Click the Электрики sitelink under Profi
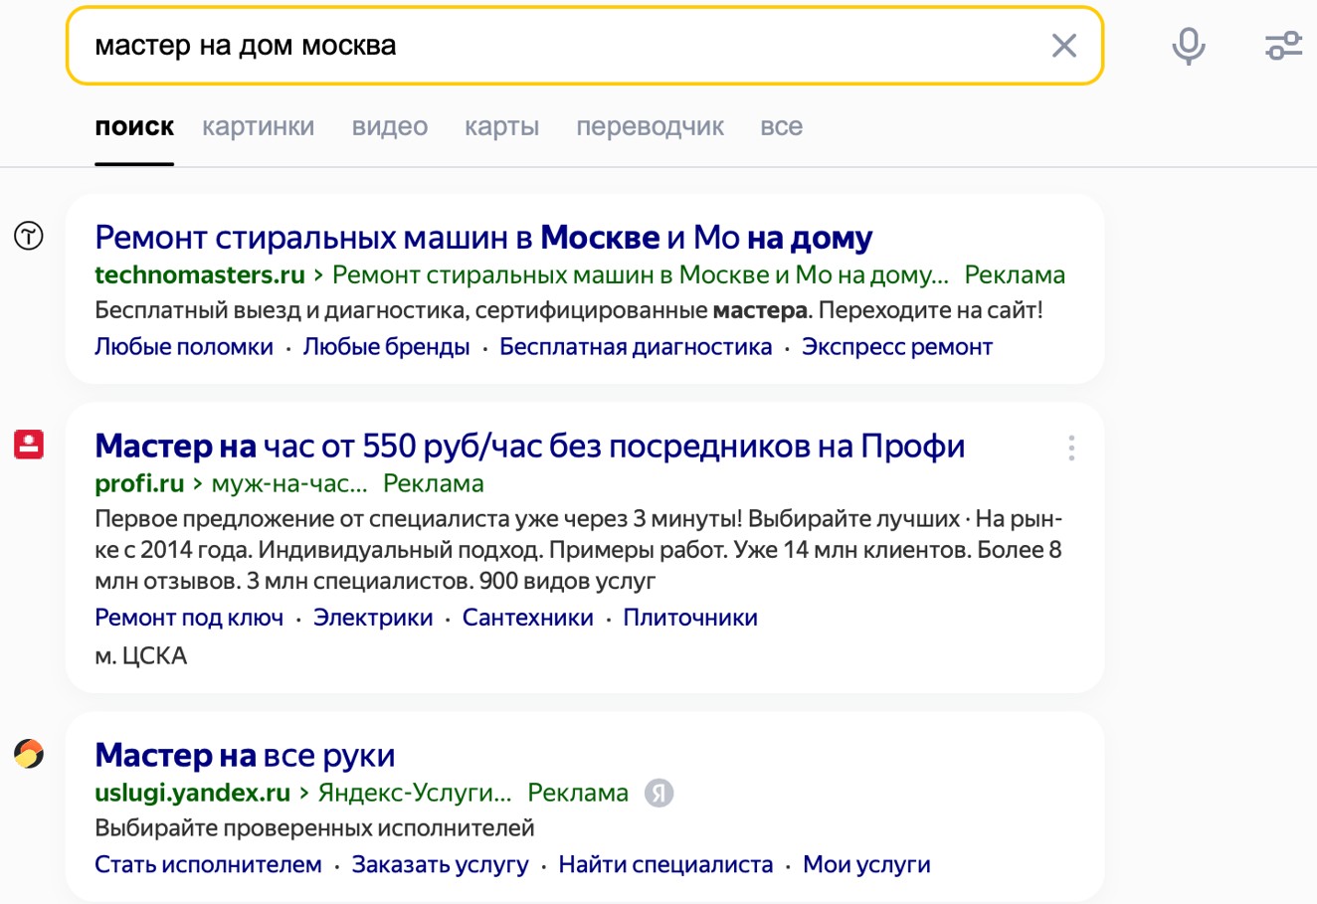The image size is (1317, 904). [x=372, y=617]
